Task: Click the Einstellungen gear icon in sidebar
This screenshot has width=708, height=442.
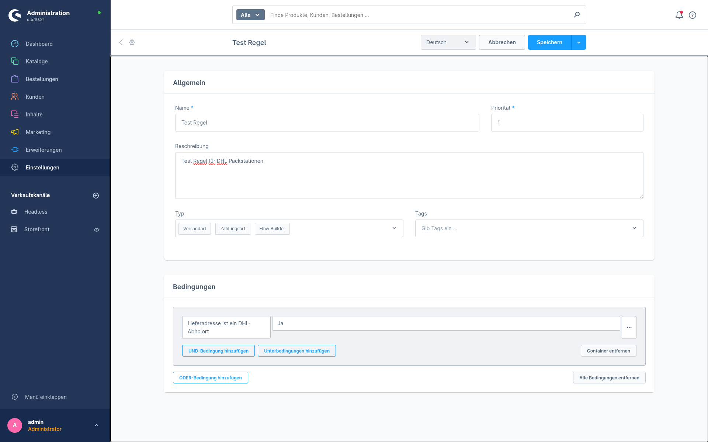Action: pyautogui.click(x=15, y=168)
